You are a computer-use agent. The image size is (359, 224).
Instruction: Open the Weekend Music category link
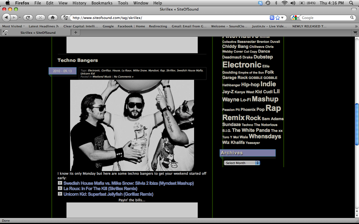(102, 77)
